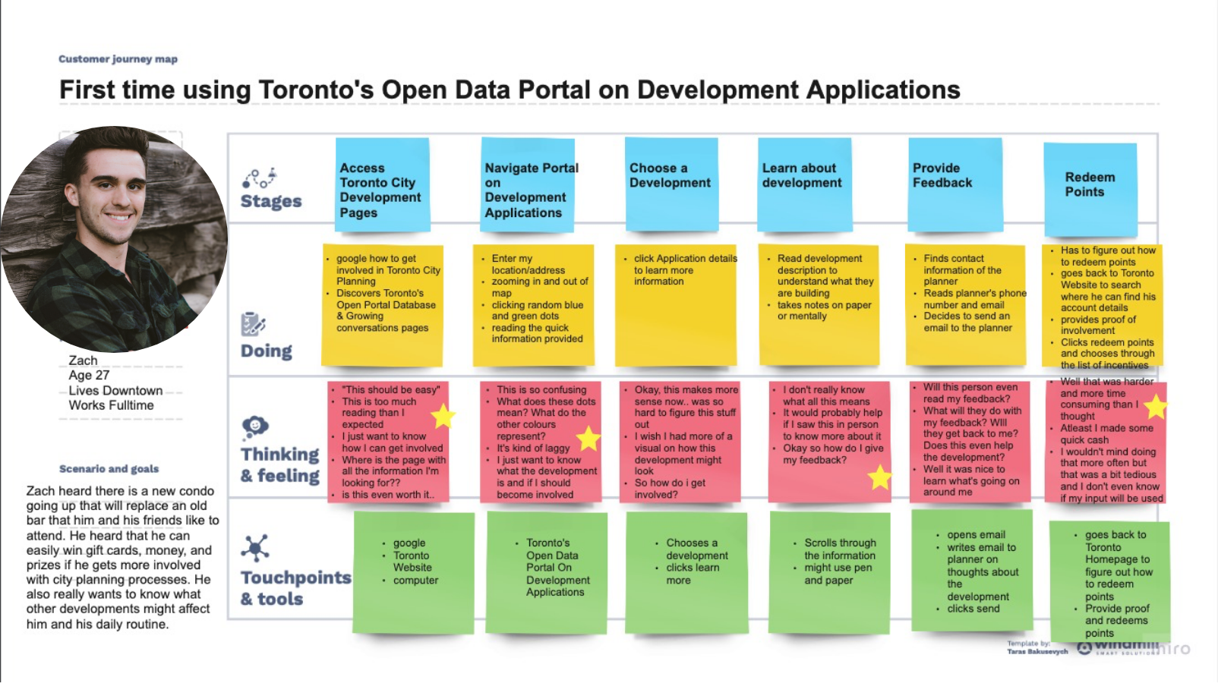Image resolution: width=1218 pixels, height=683 pixels.
Task: Select yellow note 'Enter my location/address'
Action: pyautogui.click(x=533, y=306)
